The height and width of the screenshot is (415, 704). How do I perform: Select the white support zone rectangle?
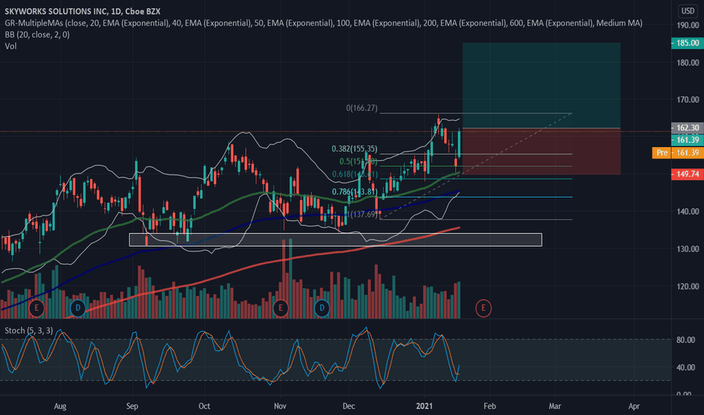pos(335,240)
